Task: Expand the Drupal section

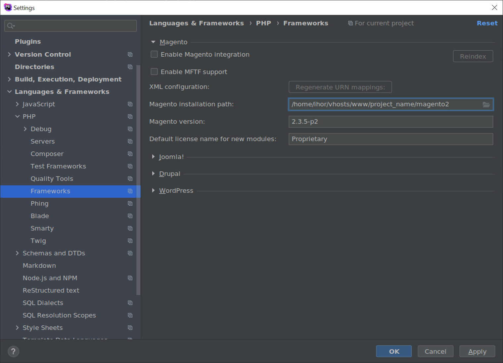Action: (153, 174)
